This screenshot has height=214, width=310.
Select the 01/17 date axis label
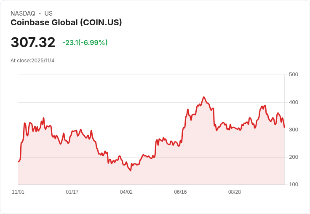click(x=72, y=192)
